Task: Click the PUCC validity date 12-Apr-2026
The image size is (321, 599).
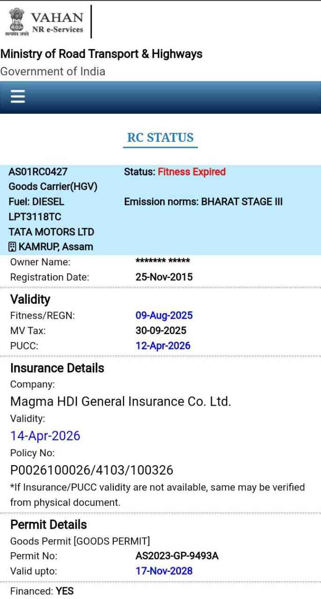Action: pos(163,345)
